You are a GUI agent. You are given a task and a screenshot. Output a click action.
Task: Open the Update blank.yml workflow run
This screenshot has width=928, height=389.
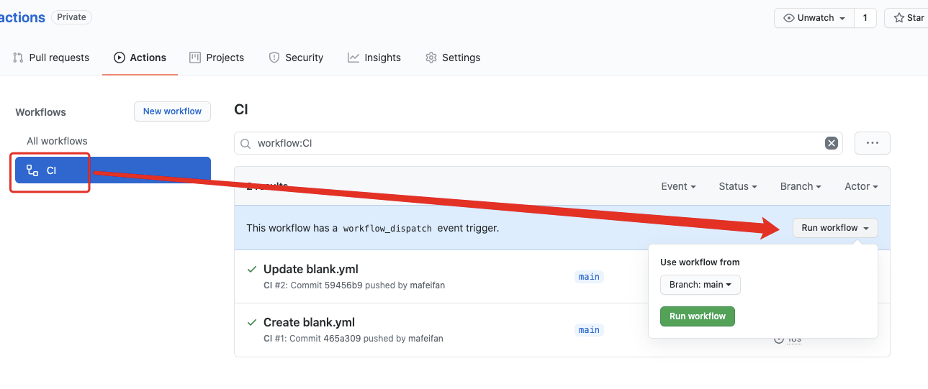click(x=310, y=269)
